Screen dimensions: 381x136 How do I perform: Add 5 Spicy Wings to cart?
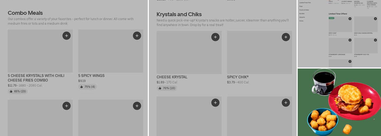click(x=137, y=36)
